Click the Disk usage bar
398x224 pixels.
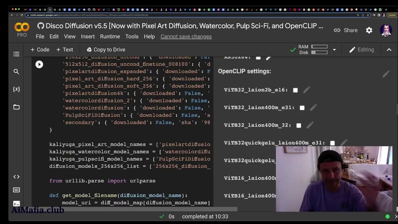point(319,52)
